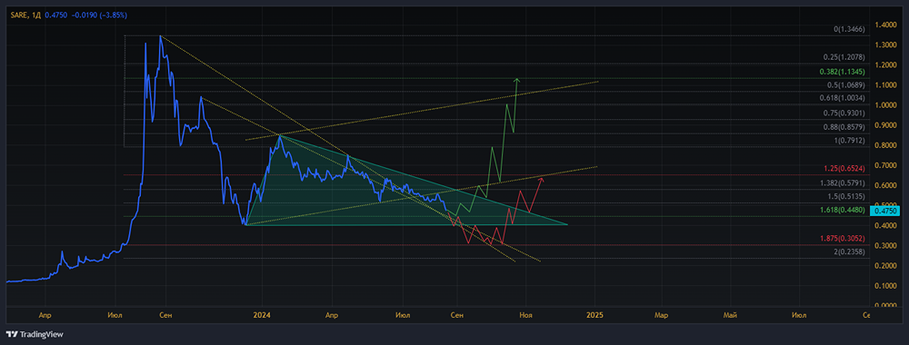Viewport: 909px width, 345px height.
Task: Click Fibonacci label 1.5(0.5135)
Action: [x=847, y=196]
